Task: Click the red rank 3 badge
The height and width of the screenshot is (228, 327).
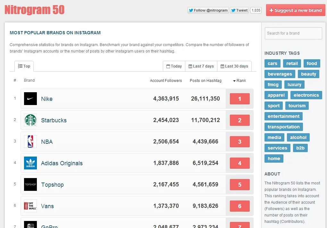Action: coord(239,142)
